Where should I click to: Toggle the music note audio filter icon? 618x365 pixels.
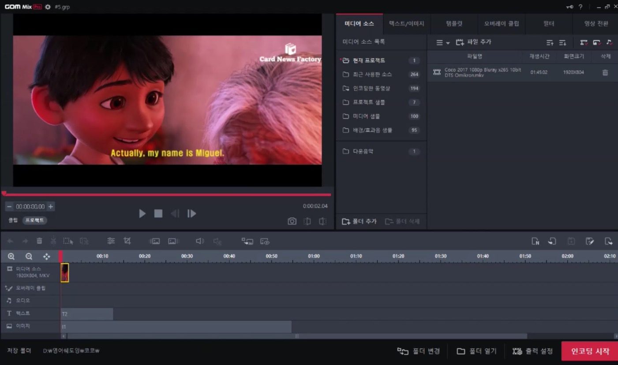[609, 42]
